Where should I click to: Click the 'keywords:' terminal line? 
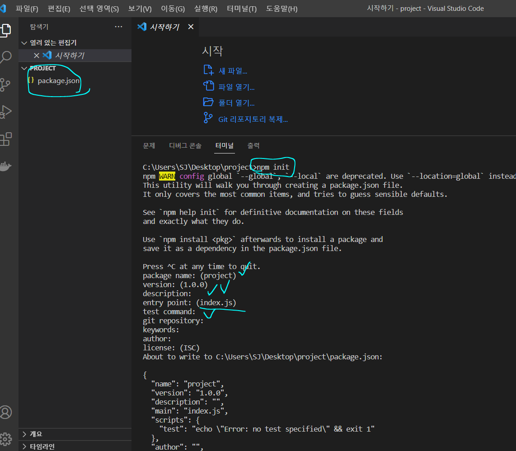pyautogui.click(x=161, y=330)
